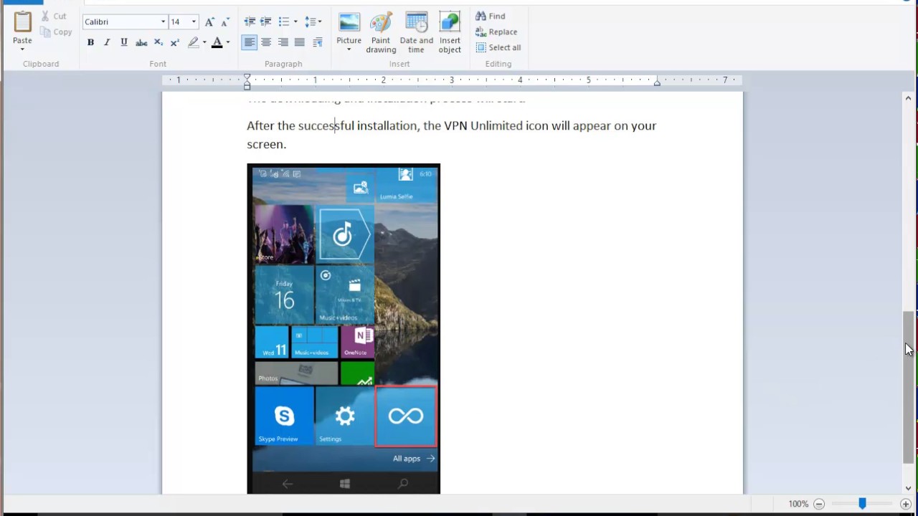
Task: Open the line spacing dropdown
Action: pos(313,21)
